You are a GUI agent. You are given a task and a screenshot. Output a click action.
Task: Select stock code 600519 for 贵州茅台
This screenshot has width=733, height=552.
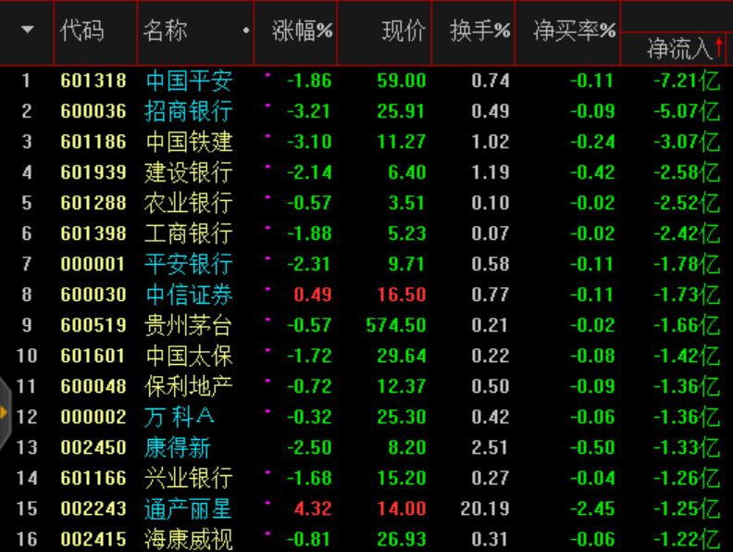point(93,326)
